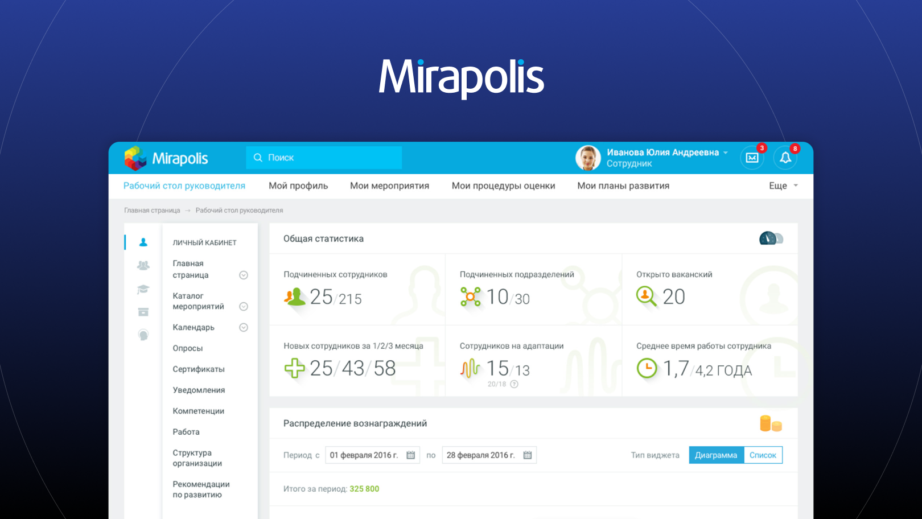Image resolution: width=922 pixels, height=519 pixels.
Task: Select the head profile sidebar icon
Action: (x=143, y=335)
